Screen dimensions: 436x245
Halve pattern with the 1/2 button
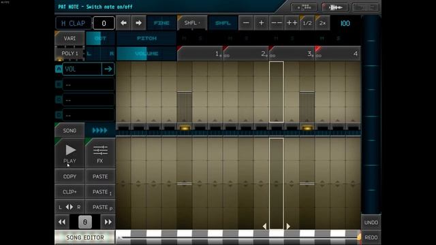click(307, 23)
